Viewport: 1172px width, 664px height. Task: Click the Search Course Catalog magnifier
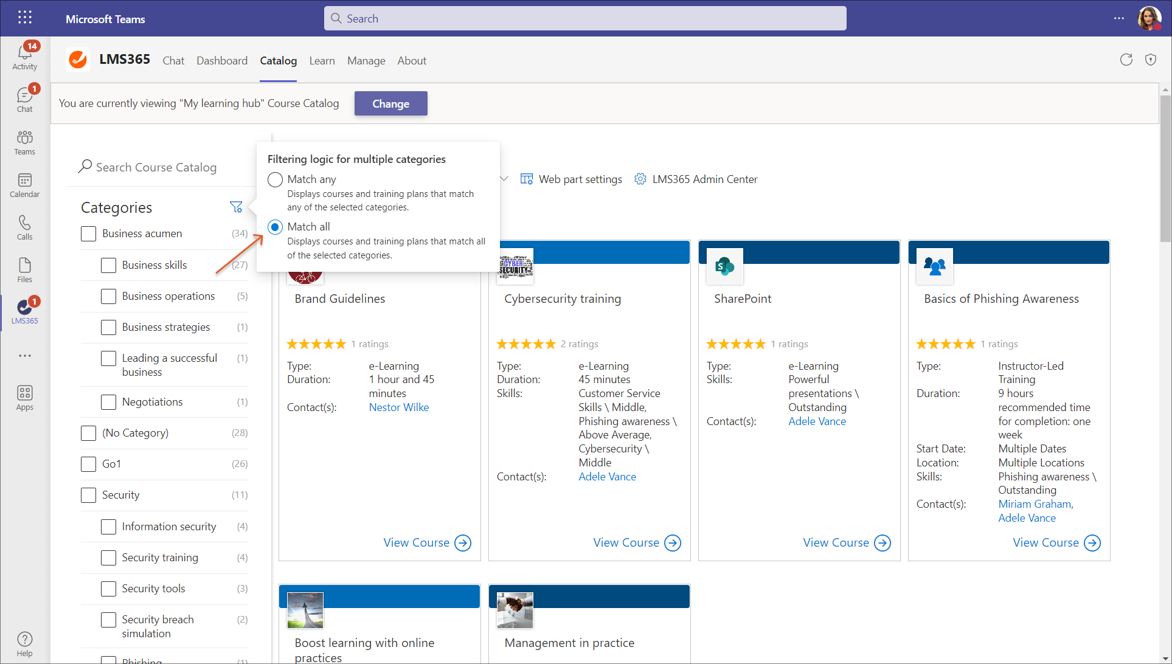coord(85,166)
